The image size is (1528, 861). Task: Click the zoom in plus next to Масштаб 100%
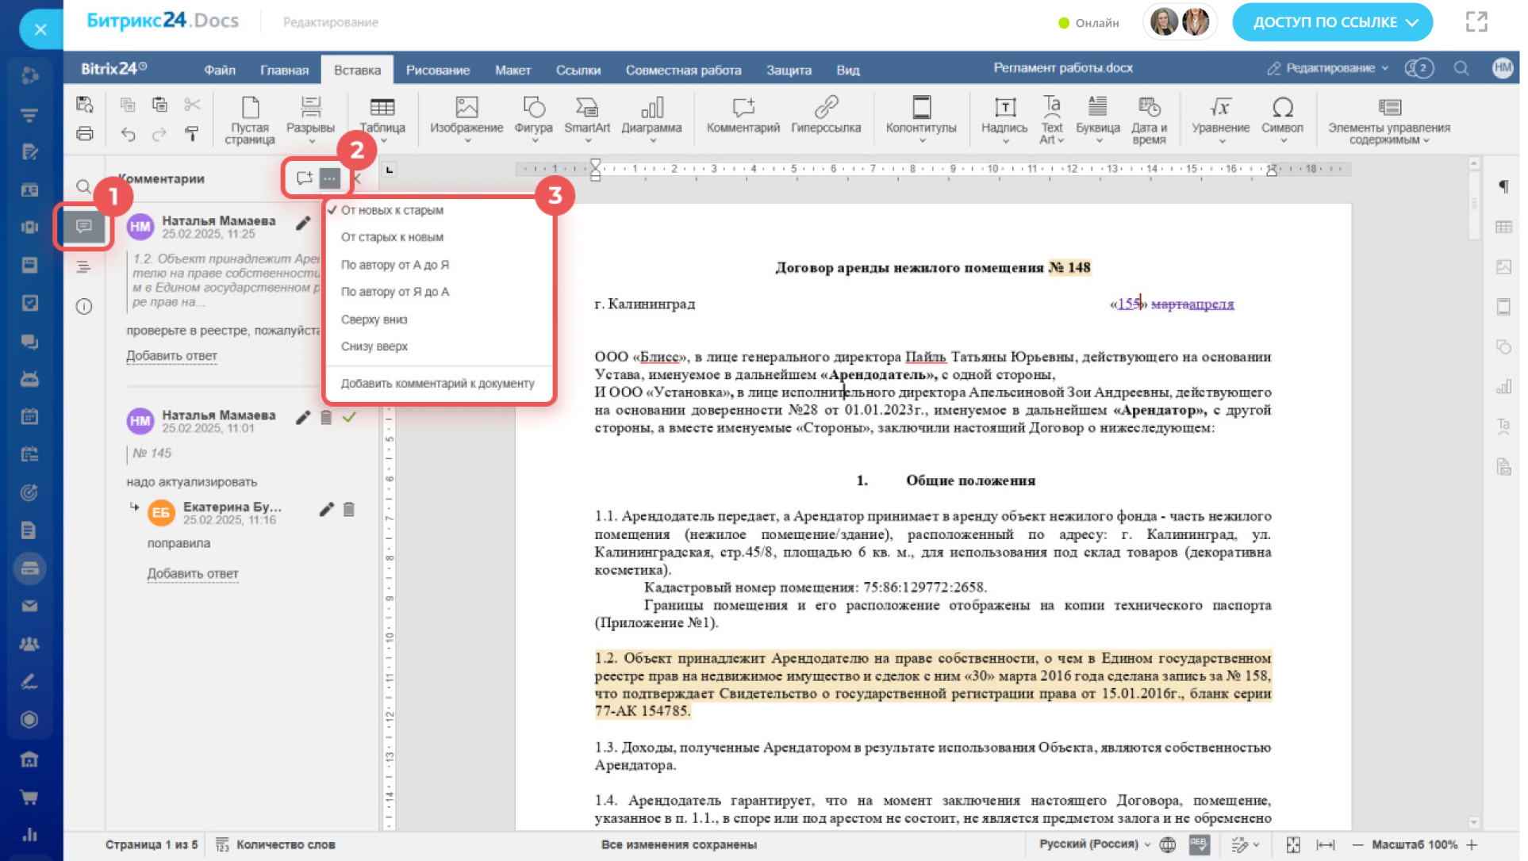(x=1472, y=844)
